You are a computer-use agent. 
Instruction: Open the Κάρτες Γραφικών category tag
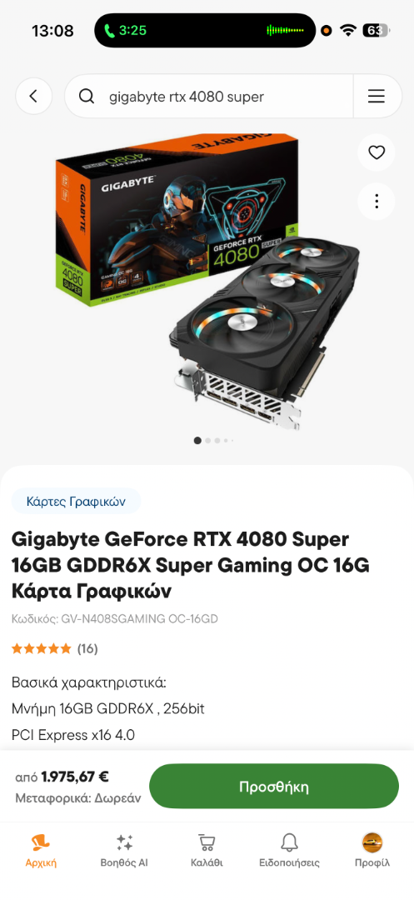(76, 502)
